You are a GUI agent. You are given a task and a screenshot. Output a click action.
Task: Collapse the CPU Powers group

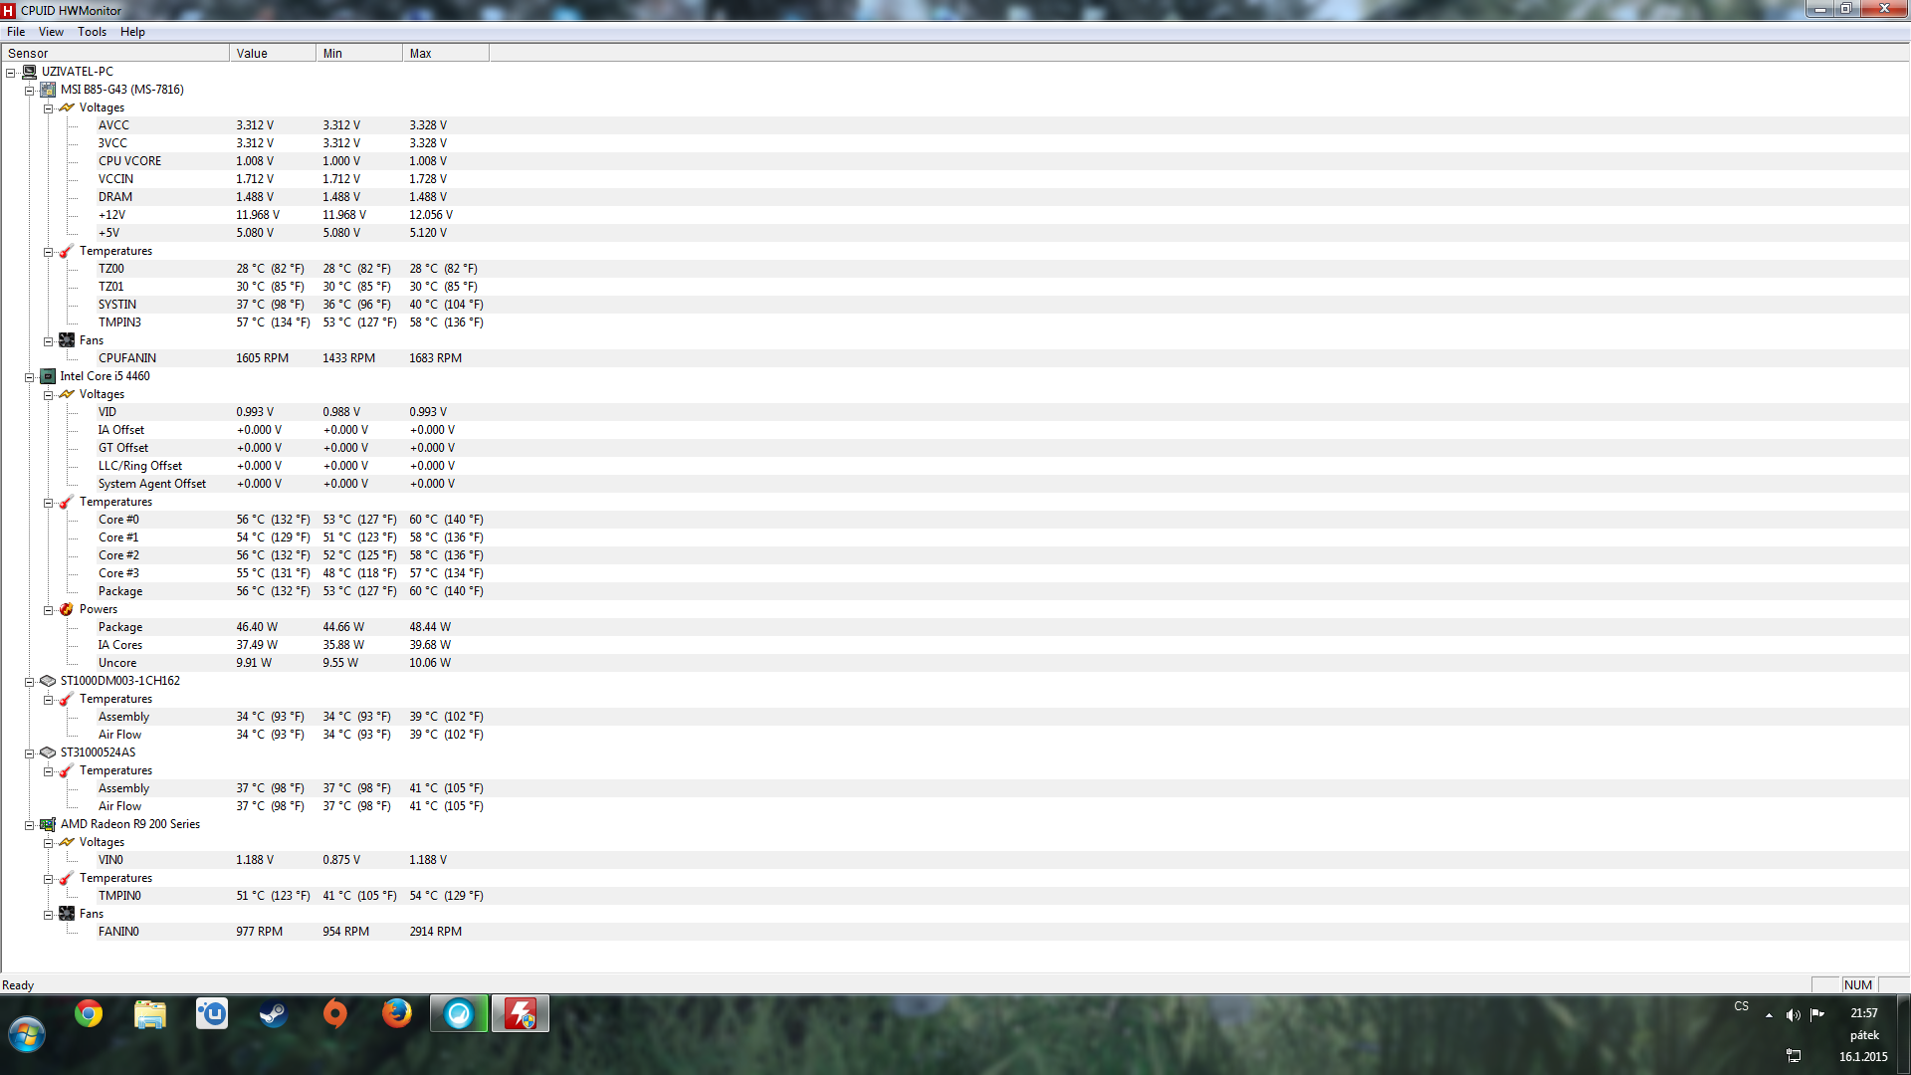pyautogui.click(x=48, y=610)
